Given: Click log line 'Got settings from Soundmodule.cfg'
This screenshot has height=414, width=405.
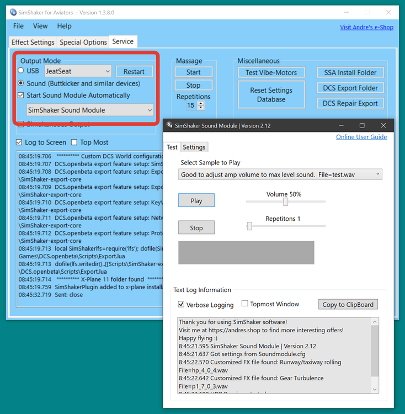Looking at the screenshot, I should (242, 354).
